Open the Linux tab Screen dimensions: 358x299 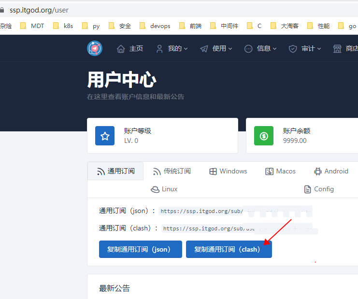(164, 189)
